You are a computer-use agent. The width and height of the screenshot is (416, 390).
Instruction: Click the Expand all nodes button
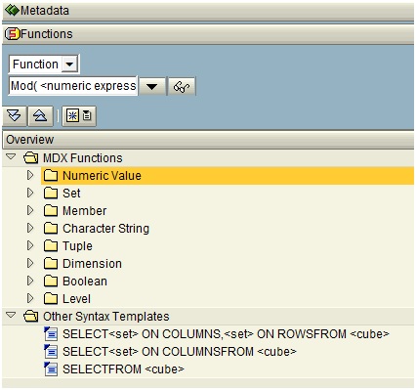(14, 115)
